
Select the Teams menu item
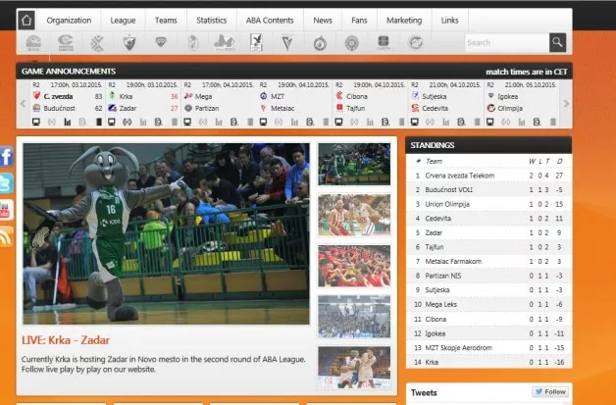(166, 20)
